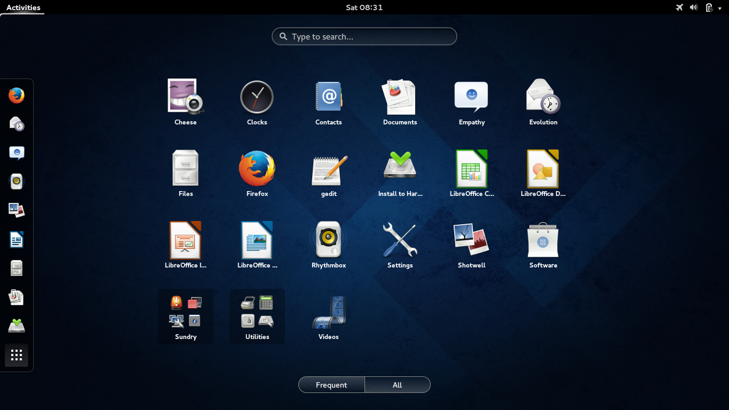
Task: Switch to the Frequent apps view
Action: pyautogui.click(x=331, y=385)
